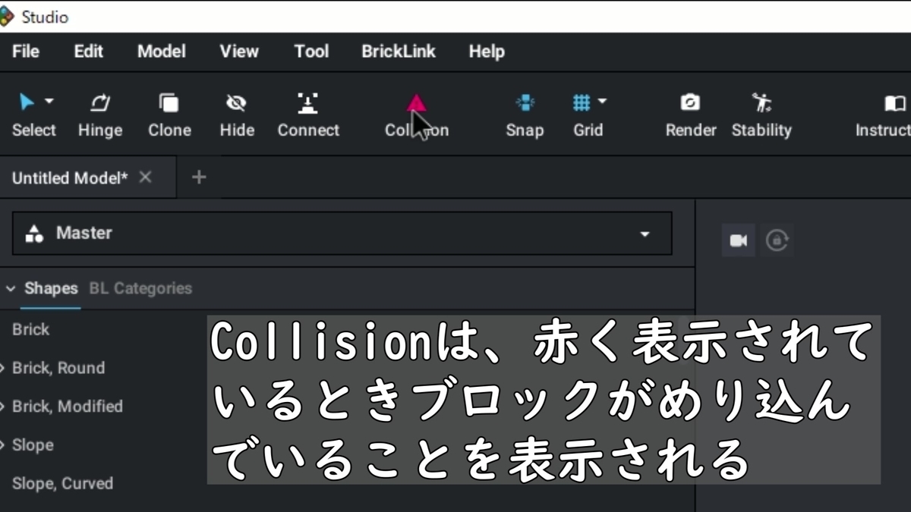Viewport: 911px width, 512px height.
Task: Run the Stability check
Action: (x=761, y=115)
